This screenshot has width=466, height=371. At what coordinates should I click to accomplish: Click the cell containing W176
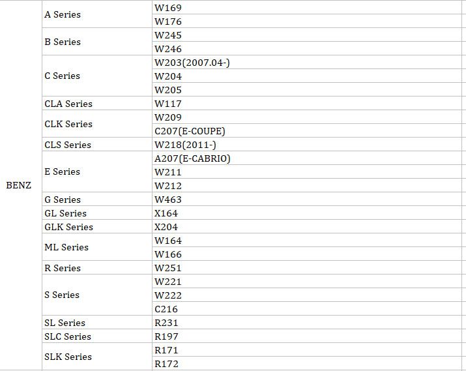tap(168, 22)
